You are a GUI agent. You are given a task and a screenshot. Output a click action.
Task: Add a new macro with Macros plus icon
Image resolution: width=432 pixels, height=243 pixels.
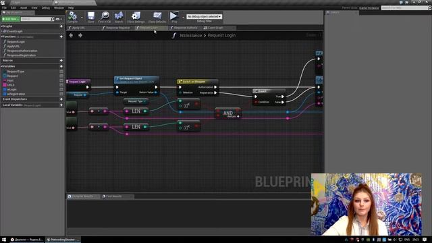pyautogui.click(x=61, y=60)
